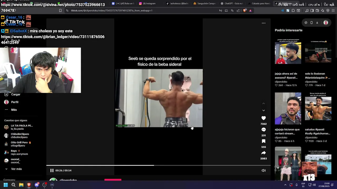Switch to the ChatGPT browser tab

point(232,3)
